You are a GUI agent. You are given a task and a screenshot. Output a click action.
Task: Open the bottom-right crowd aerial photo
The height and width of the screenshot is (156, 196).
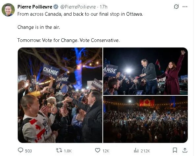pos(146,119)
